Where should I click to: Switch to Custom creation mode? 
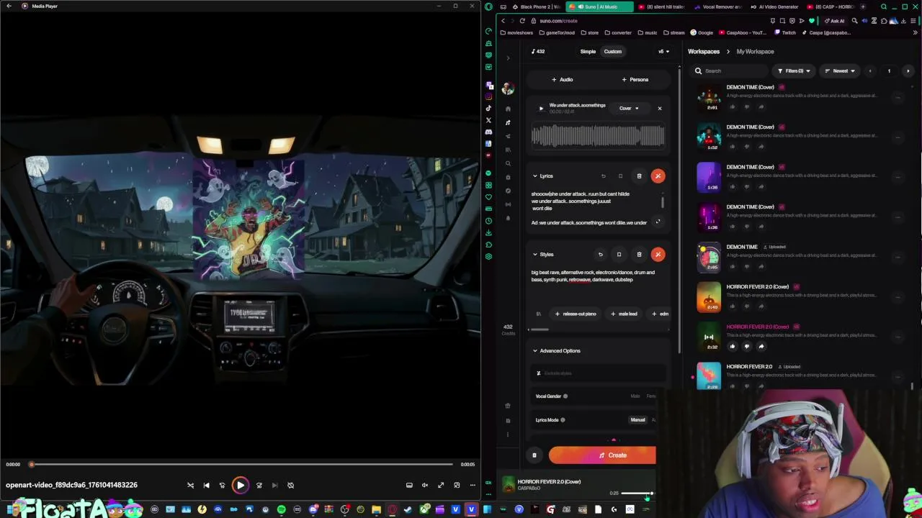(612, 51)
